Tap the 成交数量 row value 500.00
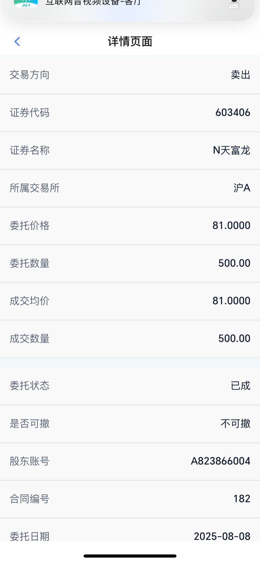 (234, 338)
